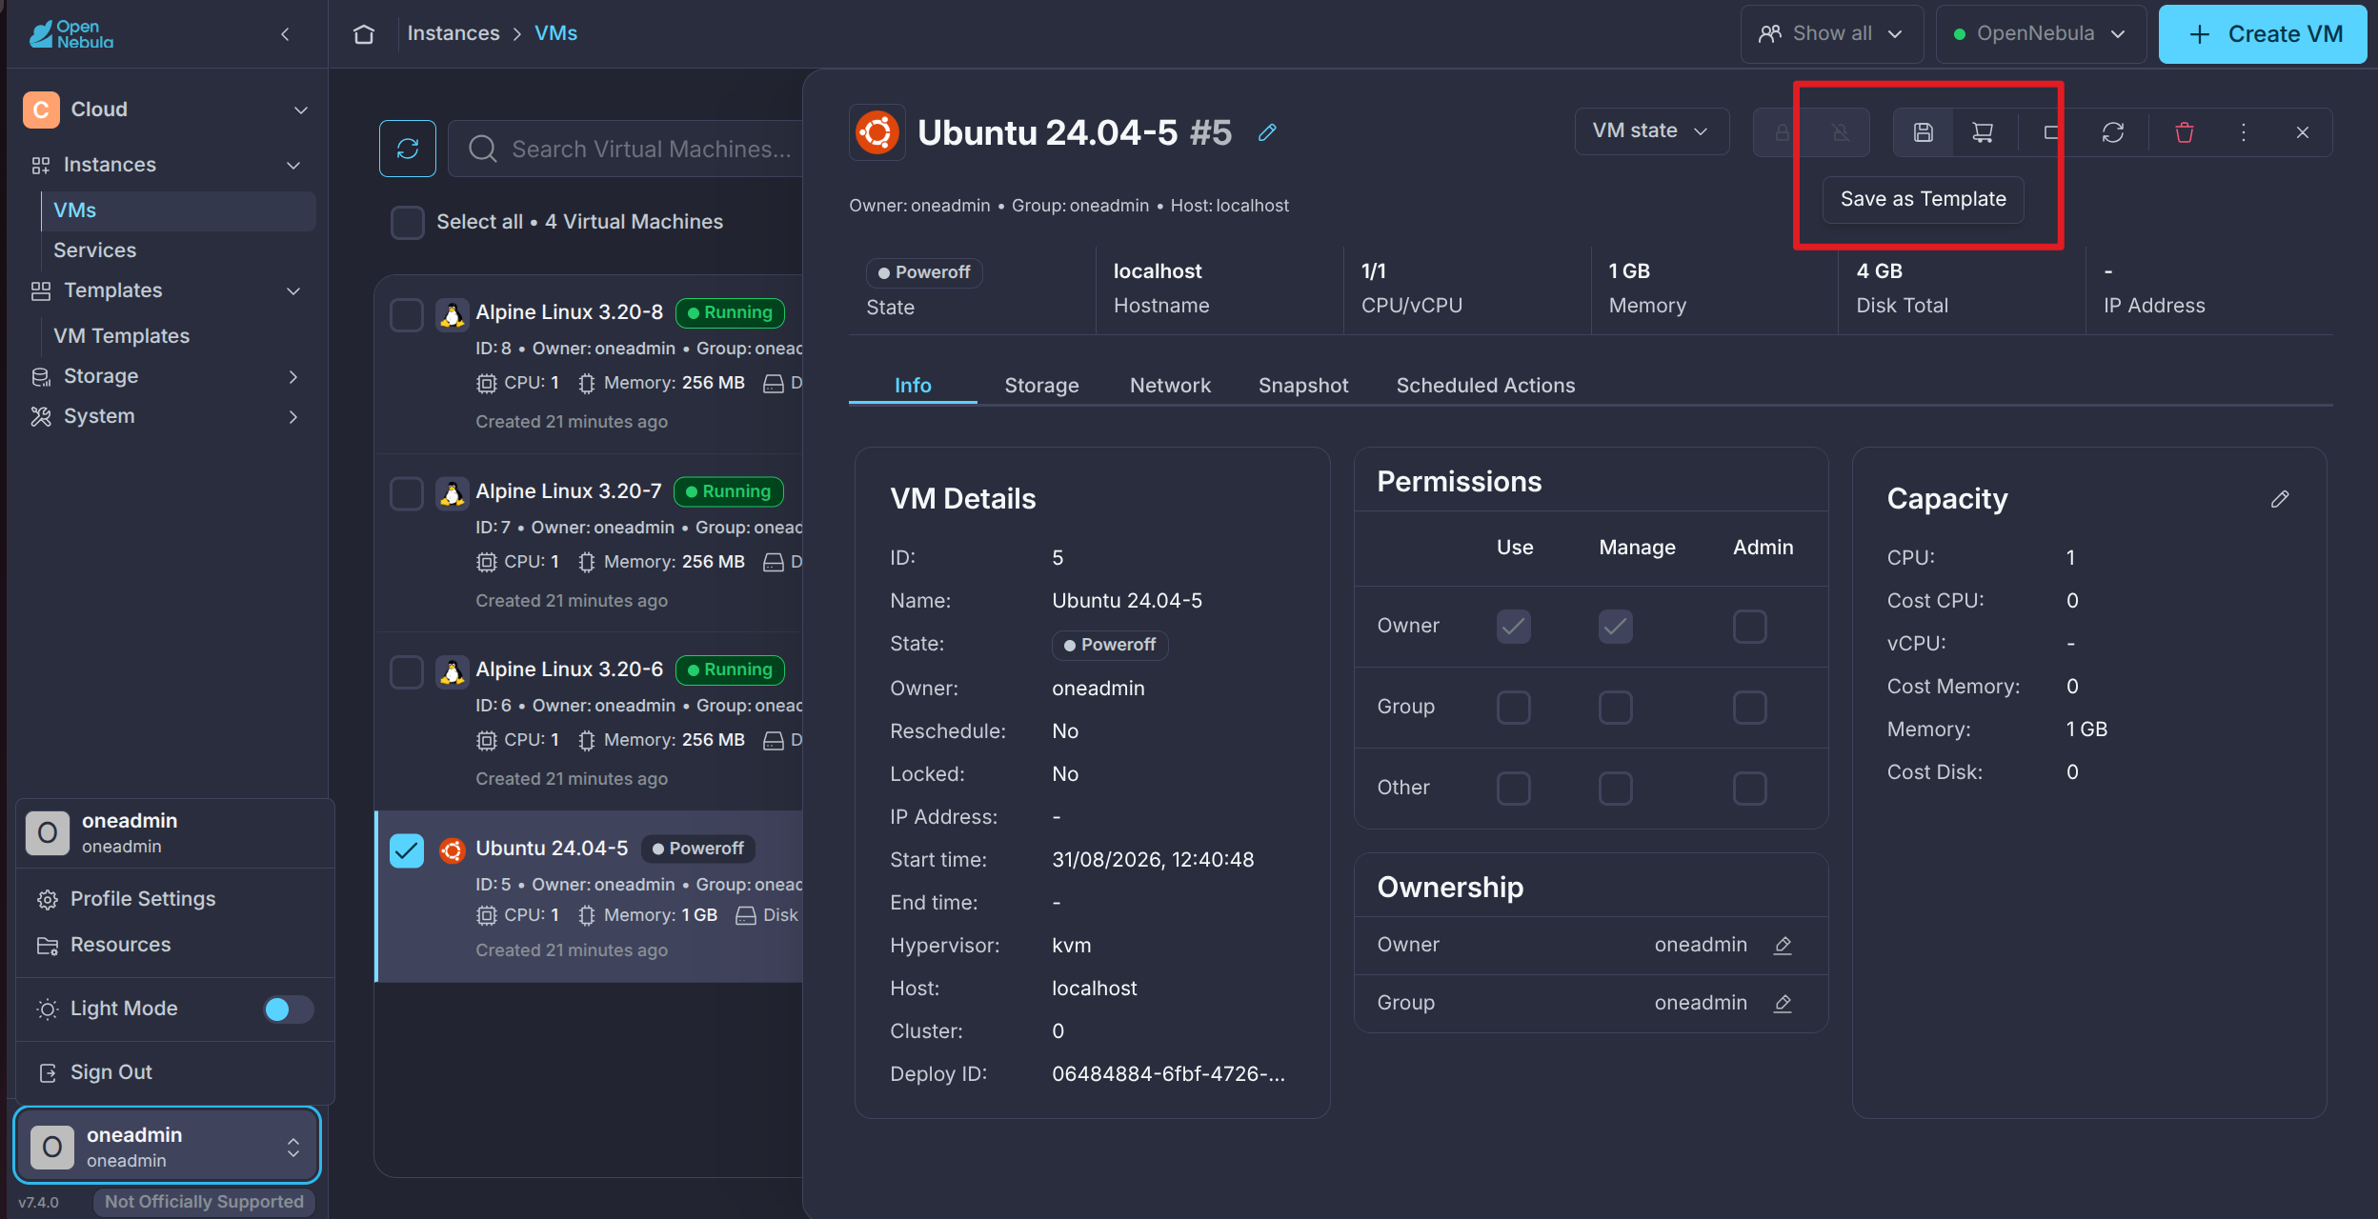Tick the Select all checkbox

[408, 222]
